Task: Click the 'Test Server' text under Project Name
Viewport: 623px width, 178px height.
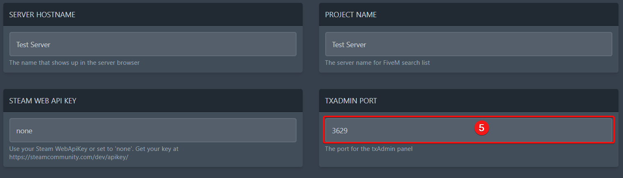Action: [x=349, y=45]
